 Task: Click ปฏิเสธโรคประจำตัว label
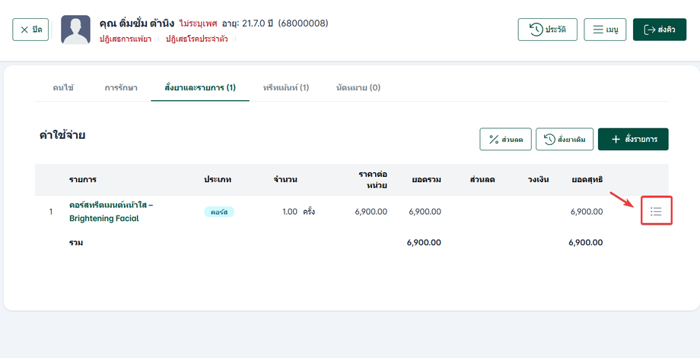[x=196, y=39]
